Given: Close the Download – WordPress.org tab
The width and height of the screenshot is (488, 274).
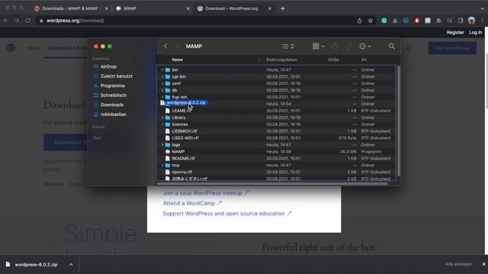Looking at the screenshot, I should coord(270,8).
